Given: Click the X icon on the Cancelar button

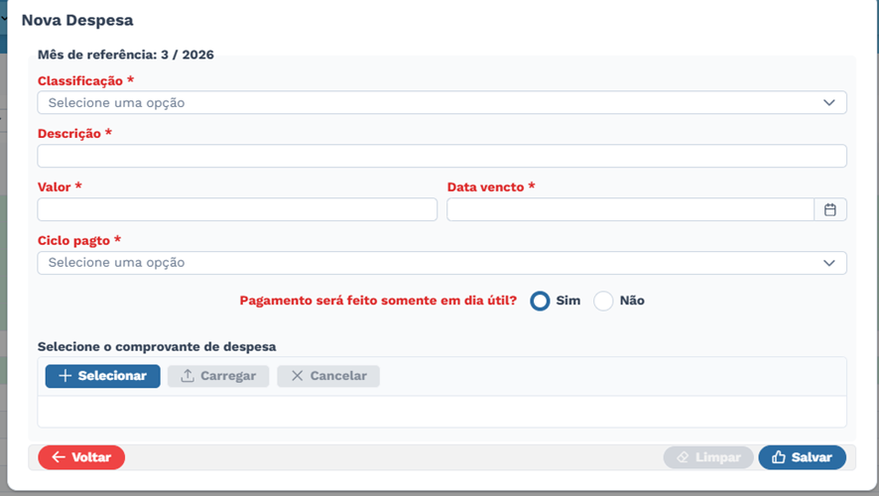Looking at the screenshot, I should pos(297,376).
